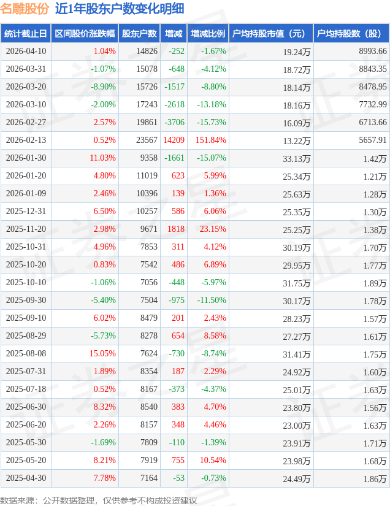The height and width of the screenshot is (506, 390).
Task: Click the 股东户数 column header
Action: tap(139, 33)
